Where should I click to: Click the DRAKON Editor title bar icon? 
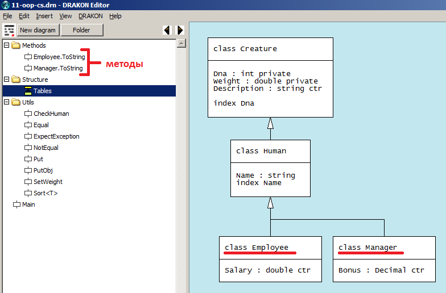coord(5,5)
